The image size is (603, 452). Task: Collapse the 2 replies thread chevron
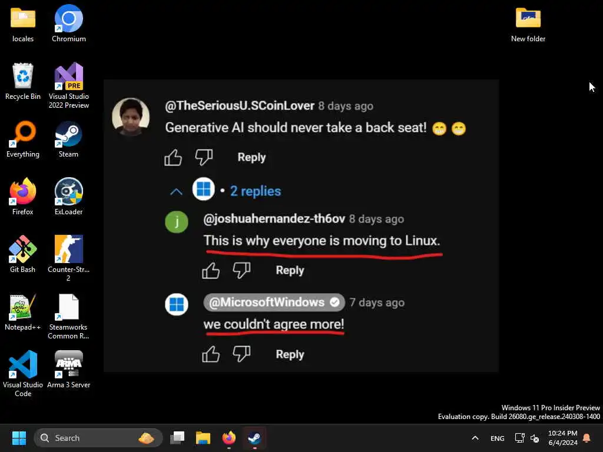coord(176,191)
